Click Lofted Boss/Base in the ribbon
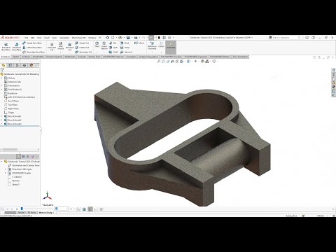 (x=32, y=48)
